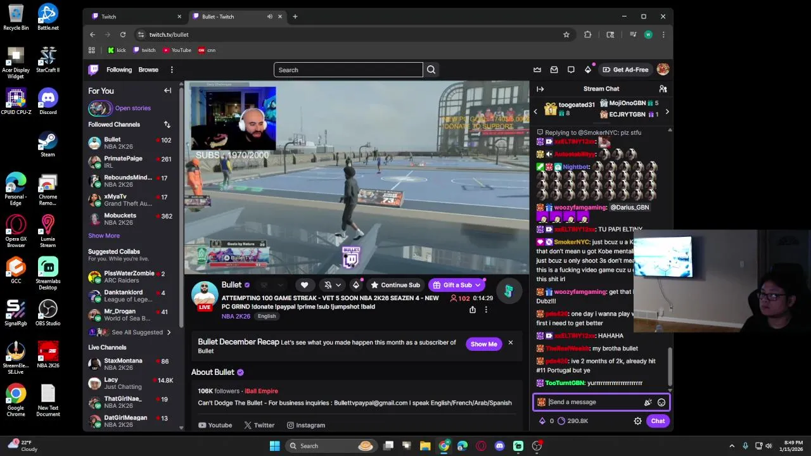Show next gift leaderboard entry
The height and width of the screenshot is (456, 811).
click(667, 112)
